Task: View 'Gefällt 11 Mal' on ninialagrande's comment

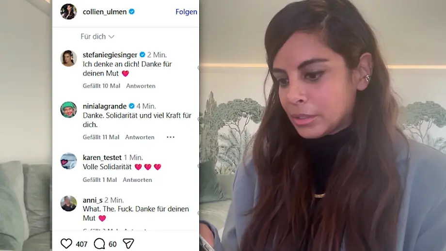Action: click(101, 137)
